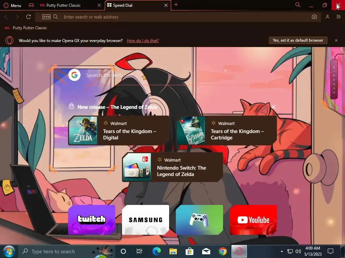This screenshot has width=345, height=258.
Task: Open the network status tray icon
Action: [x=290, y=251]
